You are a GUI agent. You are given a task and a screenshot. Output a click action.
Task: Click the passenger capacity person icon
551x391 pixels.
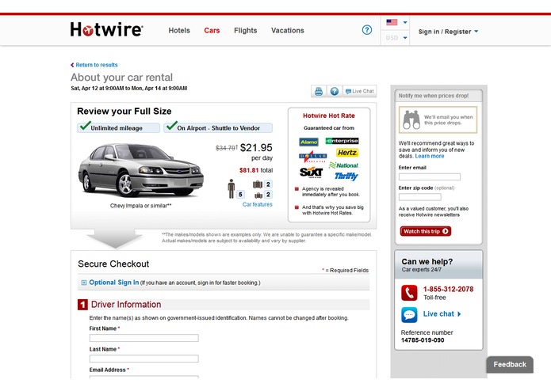click(231, 188)
